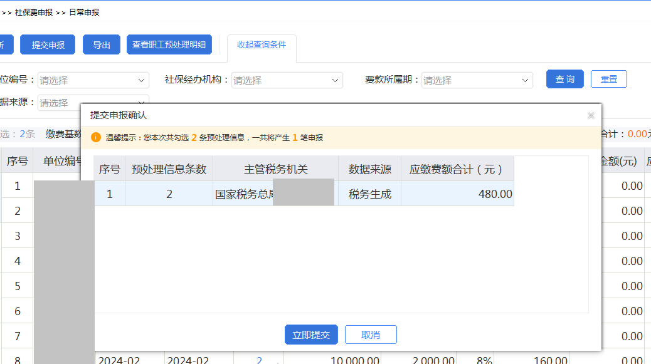Viewport: 651px width, 364px height.
Task: Open the 数据来源 dropdown field
Action: coord(93,102)
